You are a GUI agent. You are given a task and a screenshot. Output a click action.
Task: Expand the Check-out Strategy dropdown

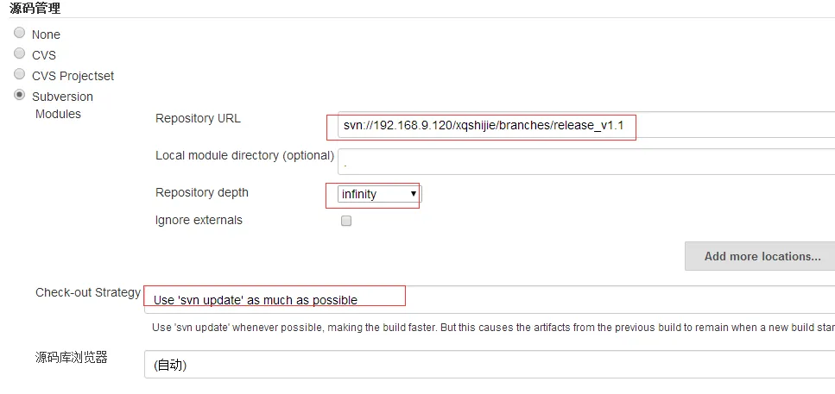(x=489, y=299)
